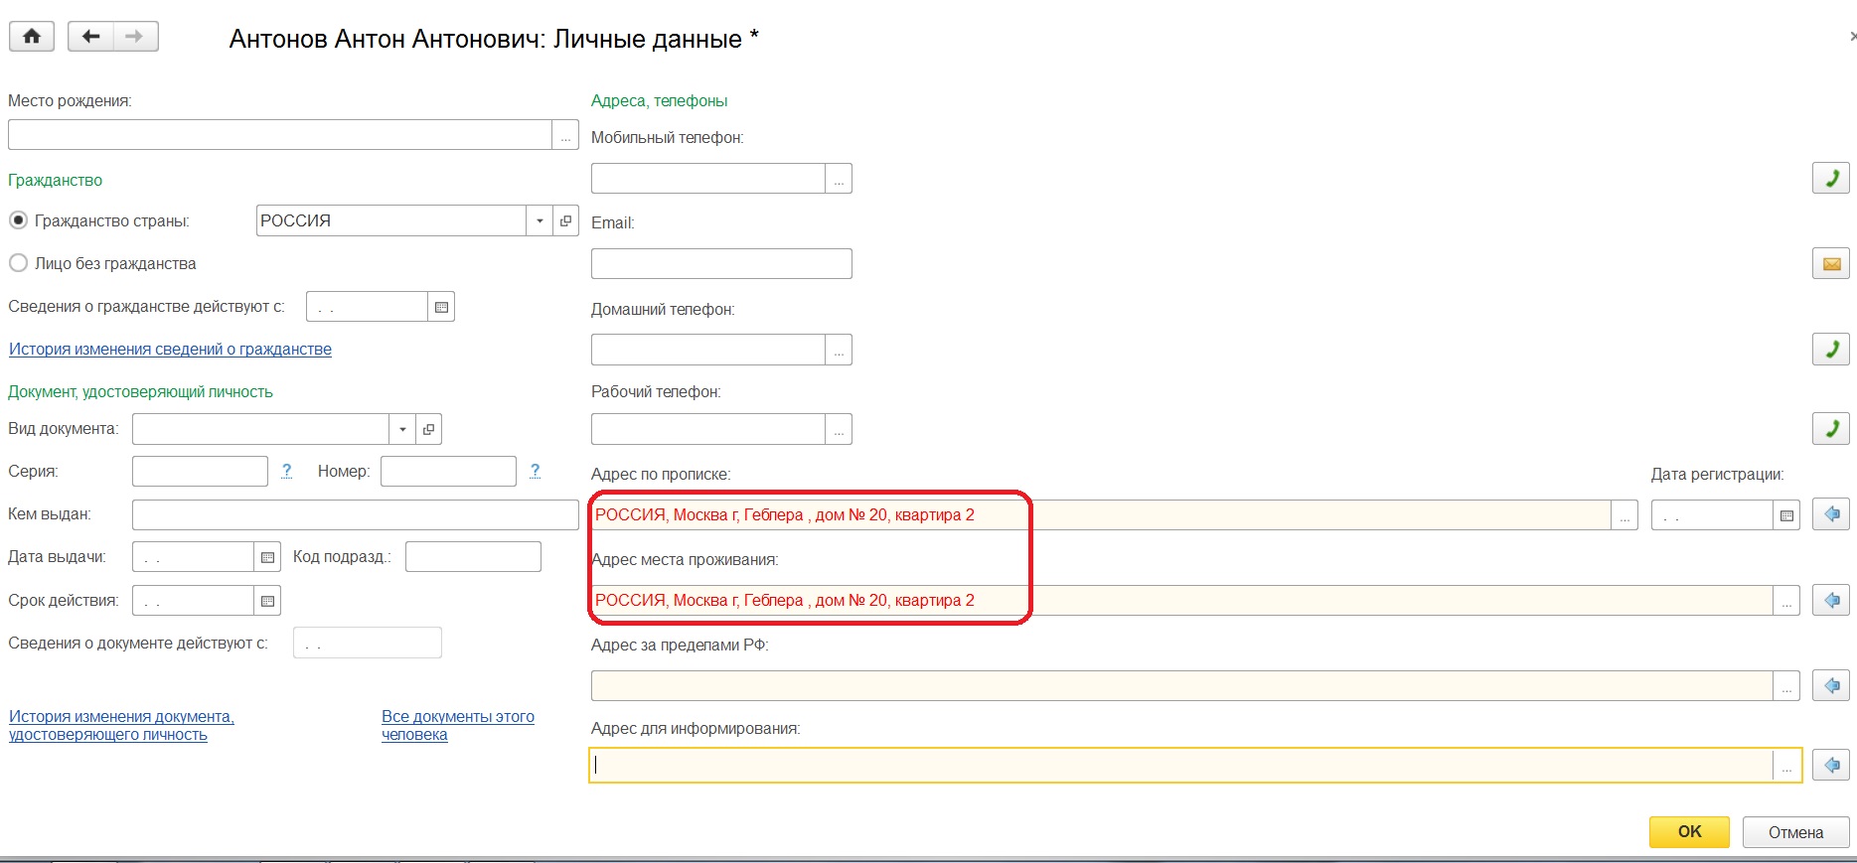Call the home phone number icon
Viewport: 1857px width, 863px height.
(x=1831, y=350)
